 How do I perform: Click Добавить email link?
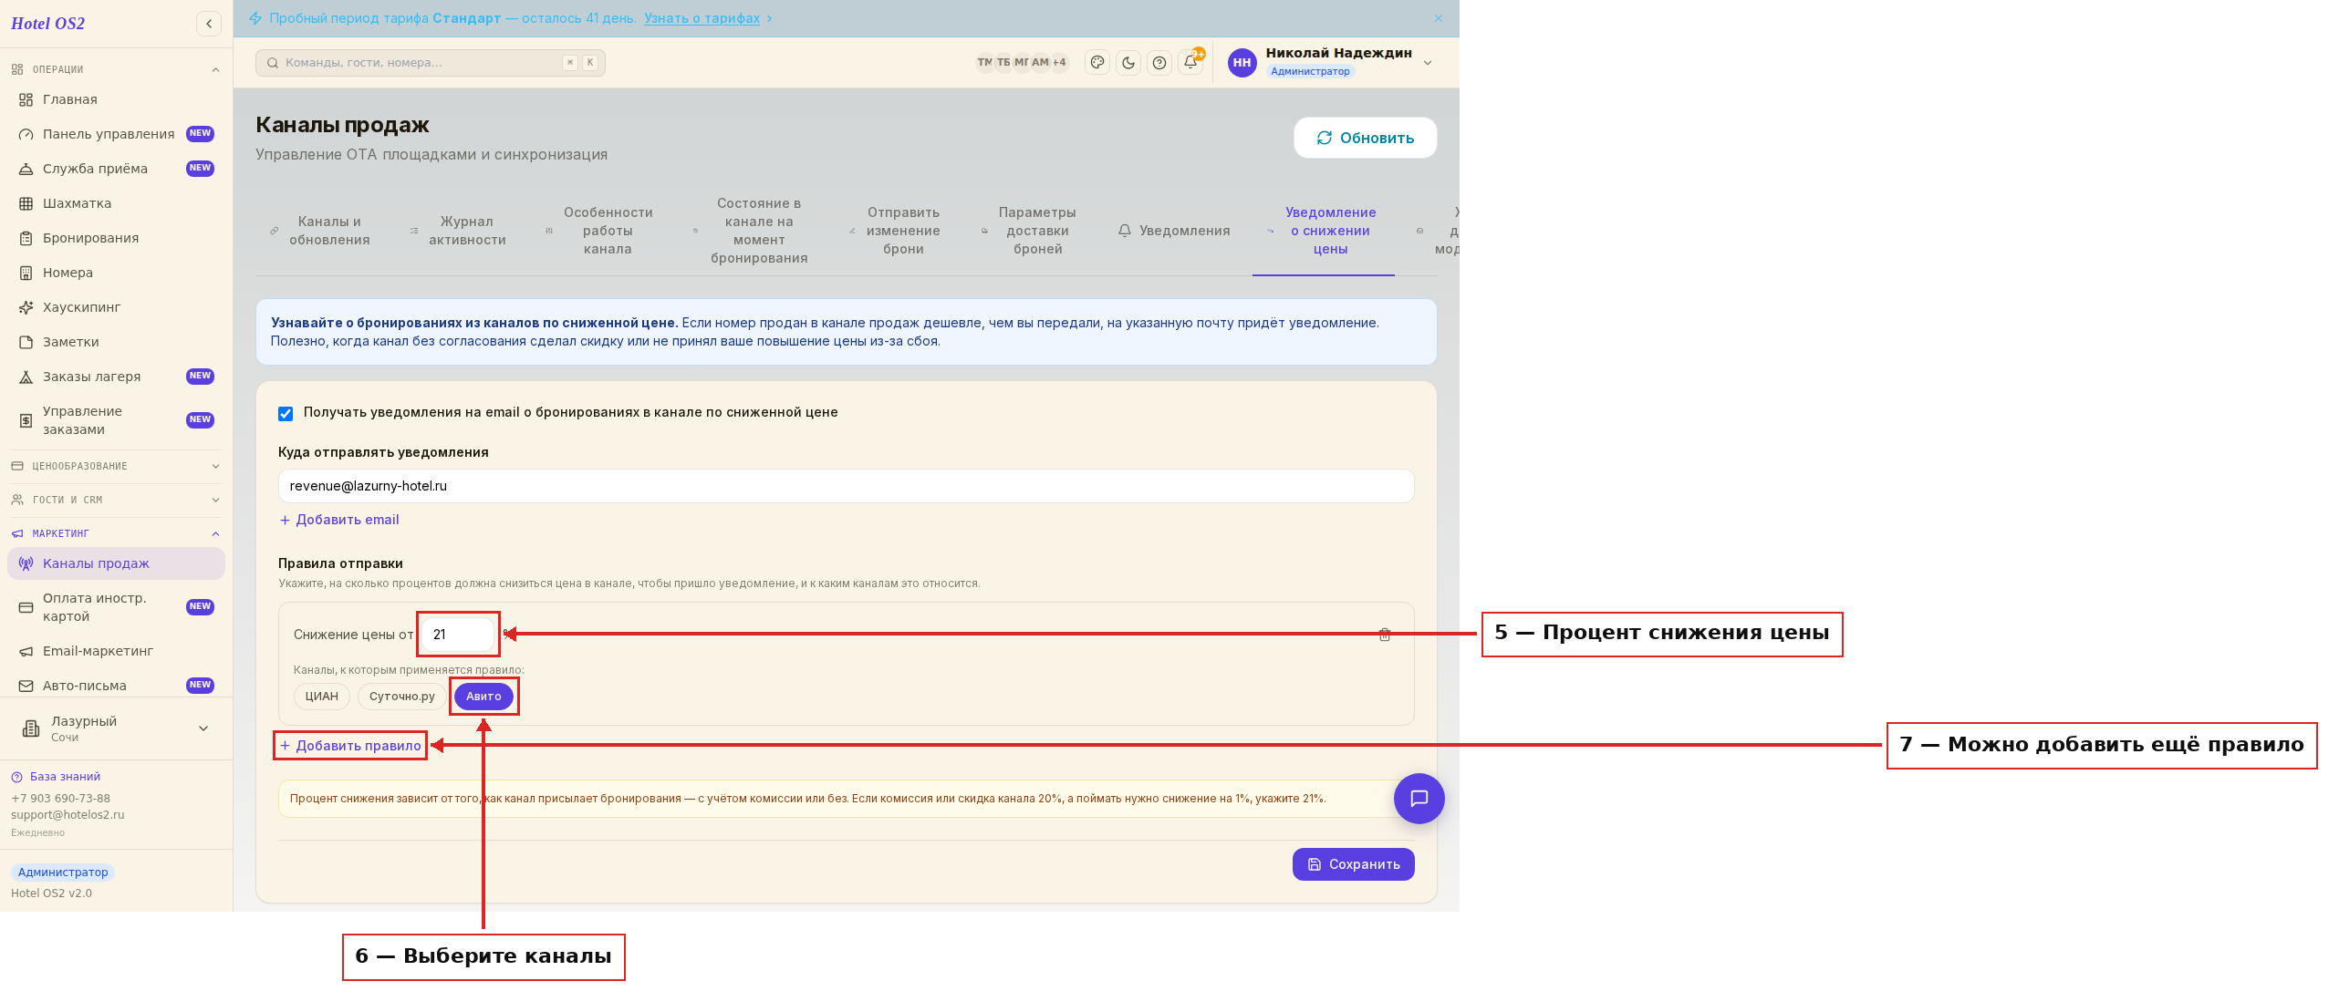[339, 520]
